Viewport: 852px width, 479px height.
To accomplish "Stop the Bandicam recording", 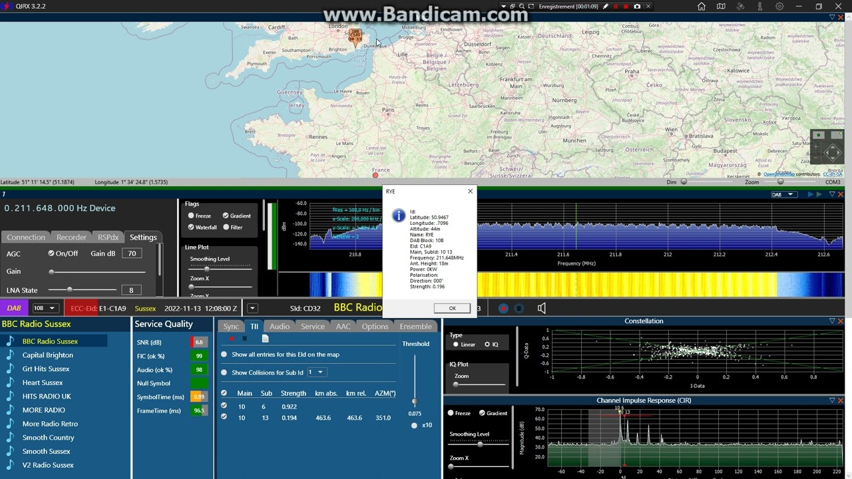I will pyautogui.click(x=626, y=7).
